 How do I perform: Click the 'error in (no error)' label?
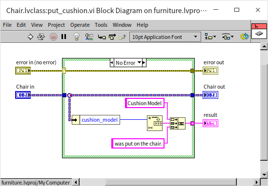click(36, 62)
